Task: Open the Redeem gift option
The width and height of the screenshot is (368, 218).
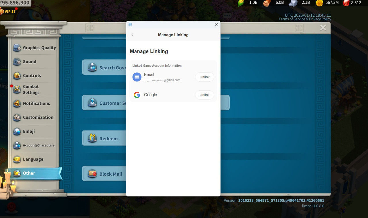Action: tap(104, 139)
